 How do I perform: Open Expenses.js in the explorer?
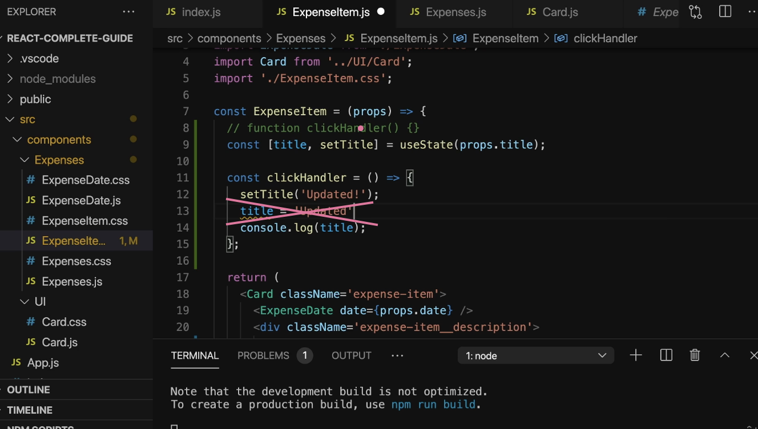pos(72,281)
